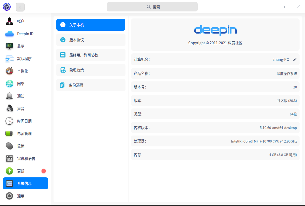
Task: Click the pencil icon to edit computer name
Action: tap(295, 59)
